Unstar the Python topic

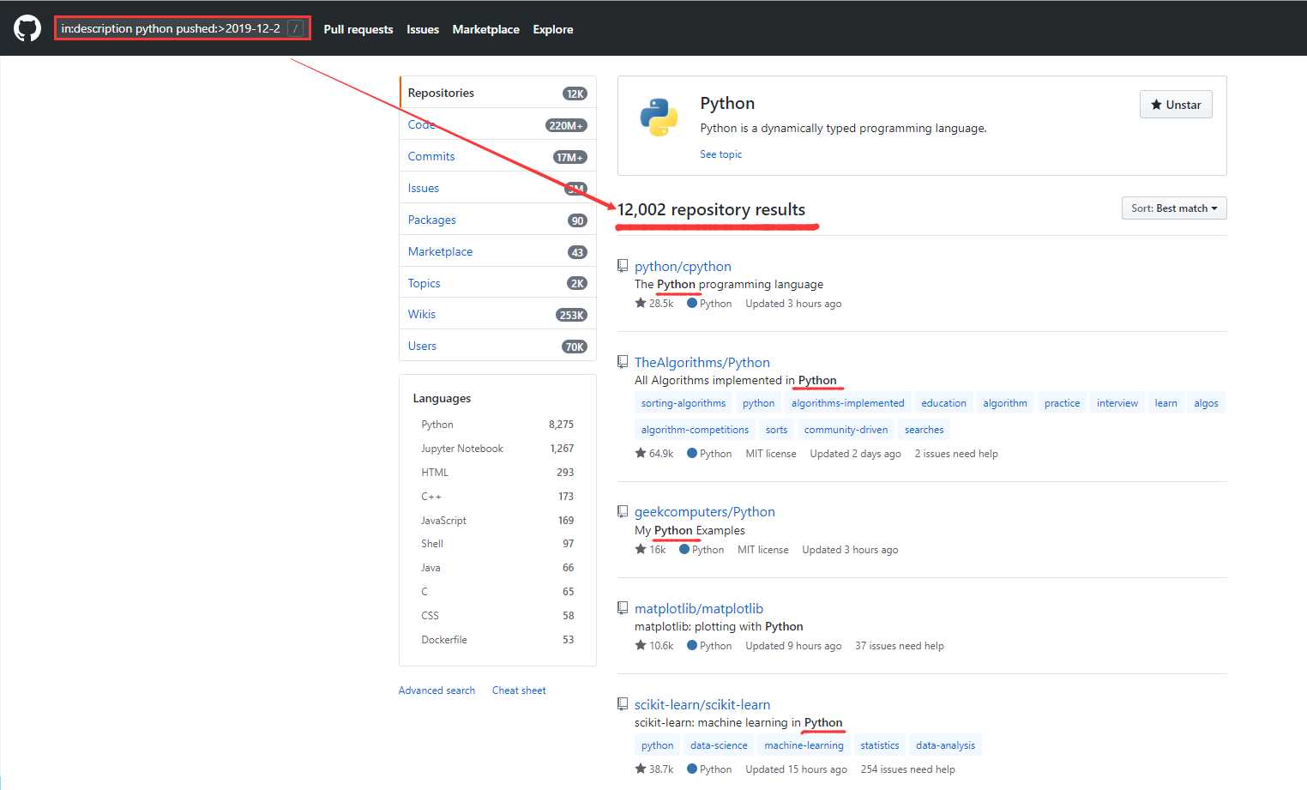[x=1176, y=105]
